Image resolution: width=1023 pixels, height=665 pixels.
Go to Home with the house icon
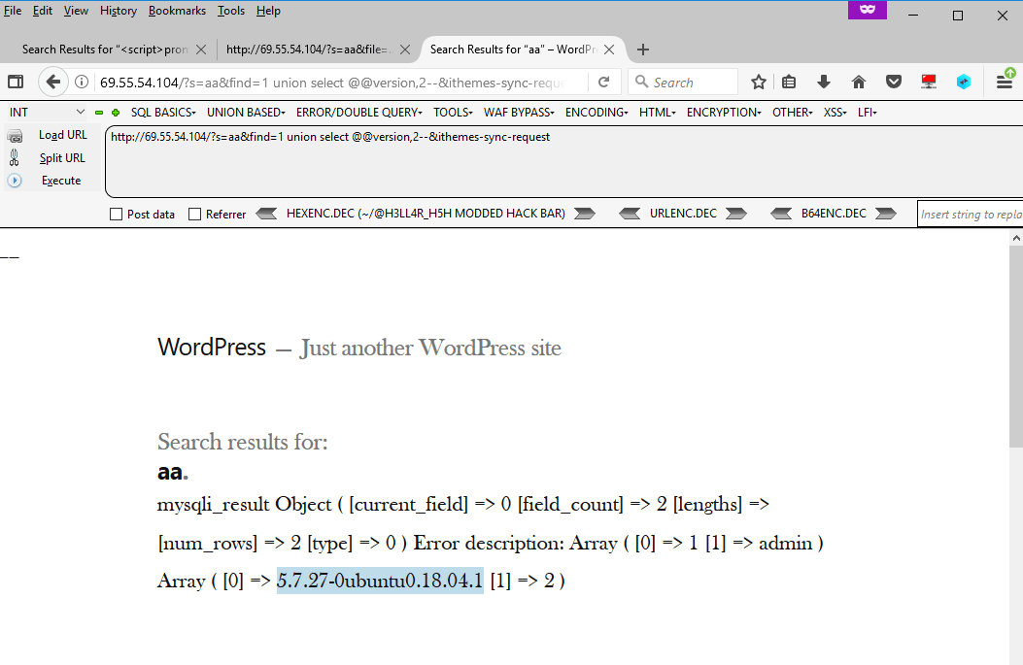(859, 82)
